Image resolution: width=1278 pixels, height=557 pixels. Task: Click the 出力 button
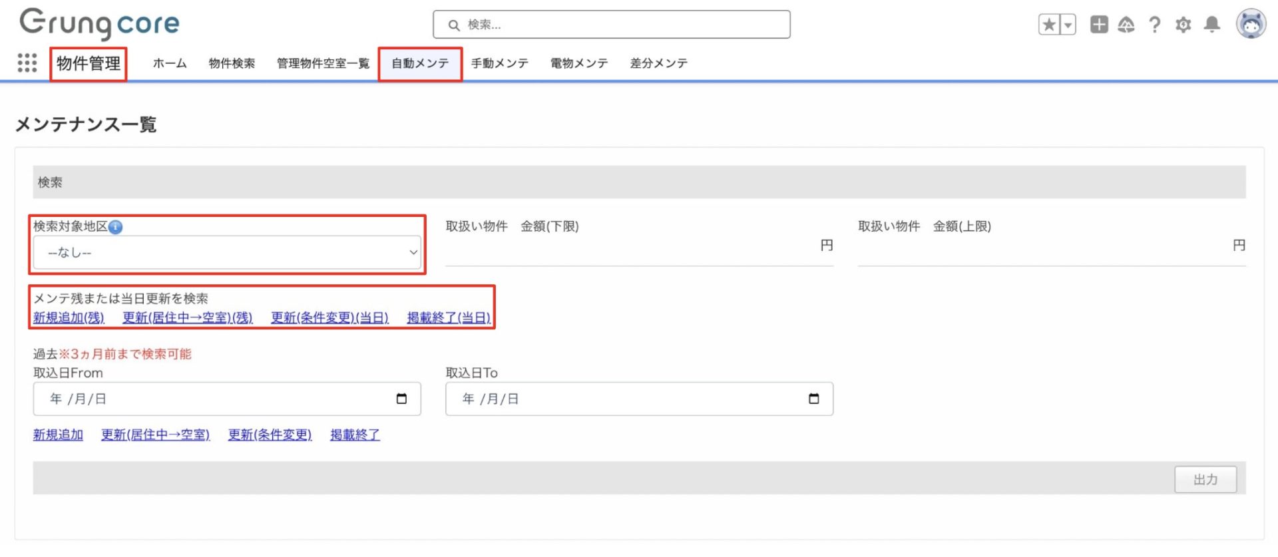click(1205, 479)
